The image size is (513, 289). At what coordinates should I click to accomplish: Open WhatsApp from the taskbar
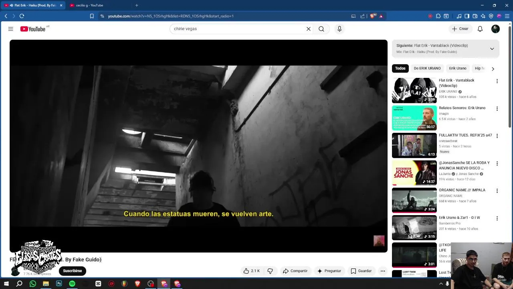[33, 284]
